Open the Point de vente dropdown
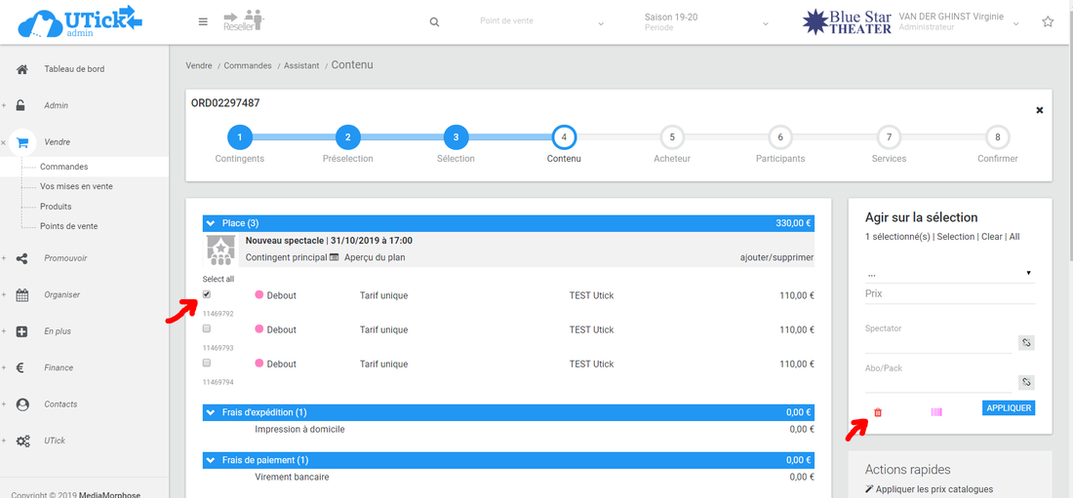The width and height of the screenshot is (1073, 498). [541, 22]
